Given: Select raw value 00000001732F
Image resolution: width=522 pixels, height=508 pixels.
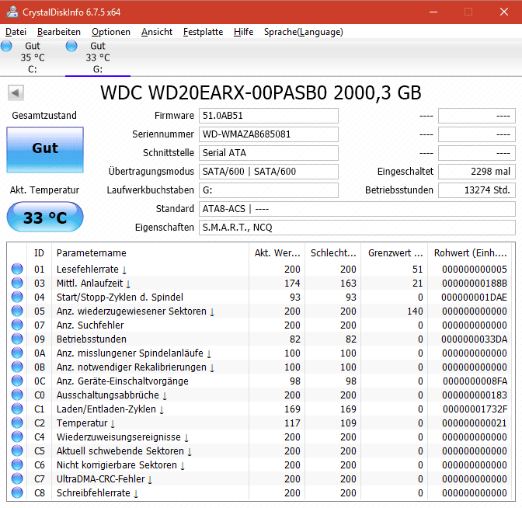Looking at the screenshot, I should pyautogui.click(x=475, y=409).
